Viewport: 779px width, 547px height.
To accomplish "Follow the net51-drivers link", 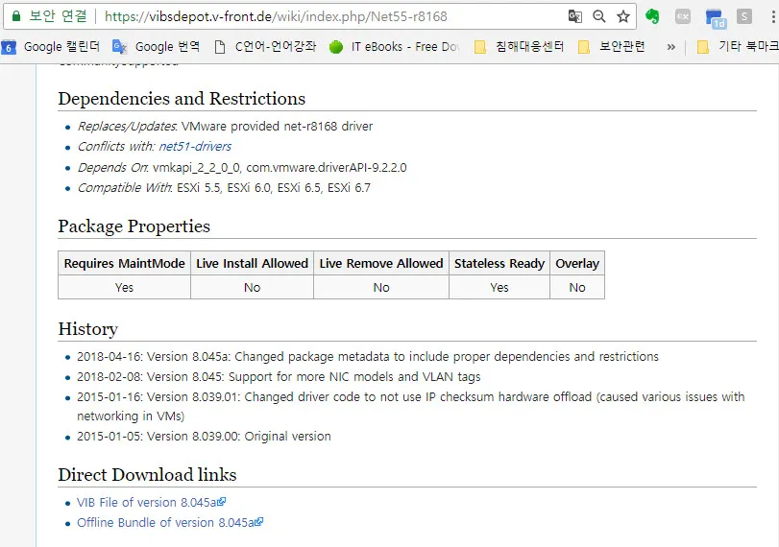I will point(195,147).
